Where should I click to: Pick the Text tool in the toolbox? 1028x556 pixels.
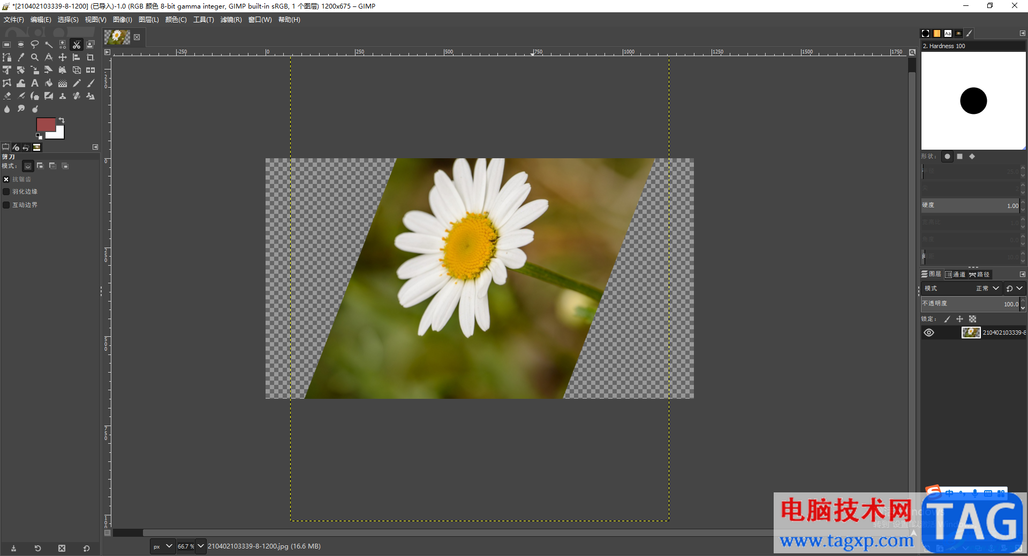click(35, 83)
